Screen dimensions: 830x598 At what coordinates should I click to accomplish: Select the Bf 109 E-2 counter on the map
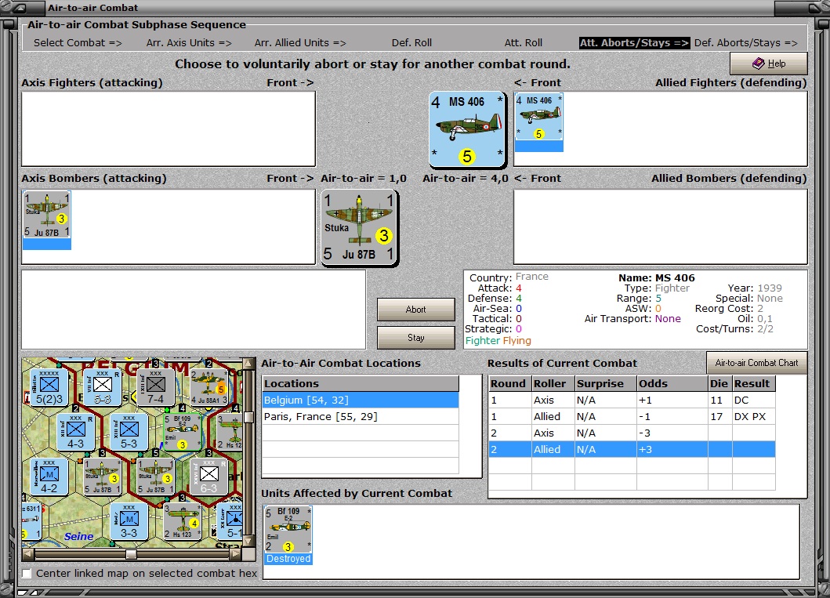pos(182,433)
